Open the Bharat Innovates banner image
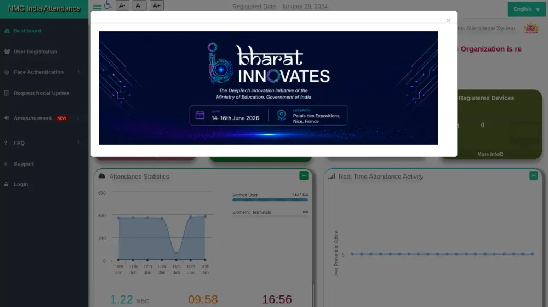The width and height of the screenshot is (548, 307). coord(269,88)
